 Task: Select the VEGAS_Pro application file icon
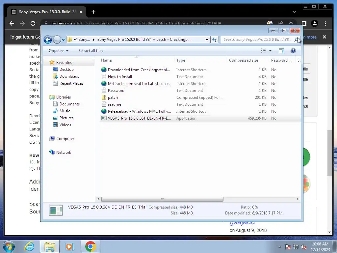point(104,118)
